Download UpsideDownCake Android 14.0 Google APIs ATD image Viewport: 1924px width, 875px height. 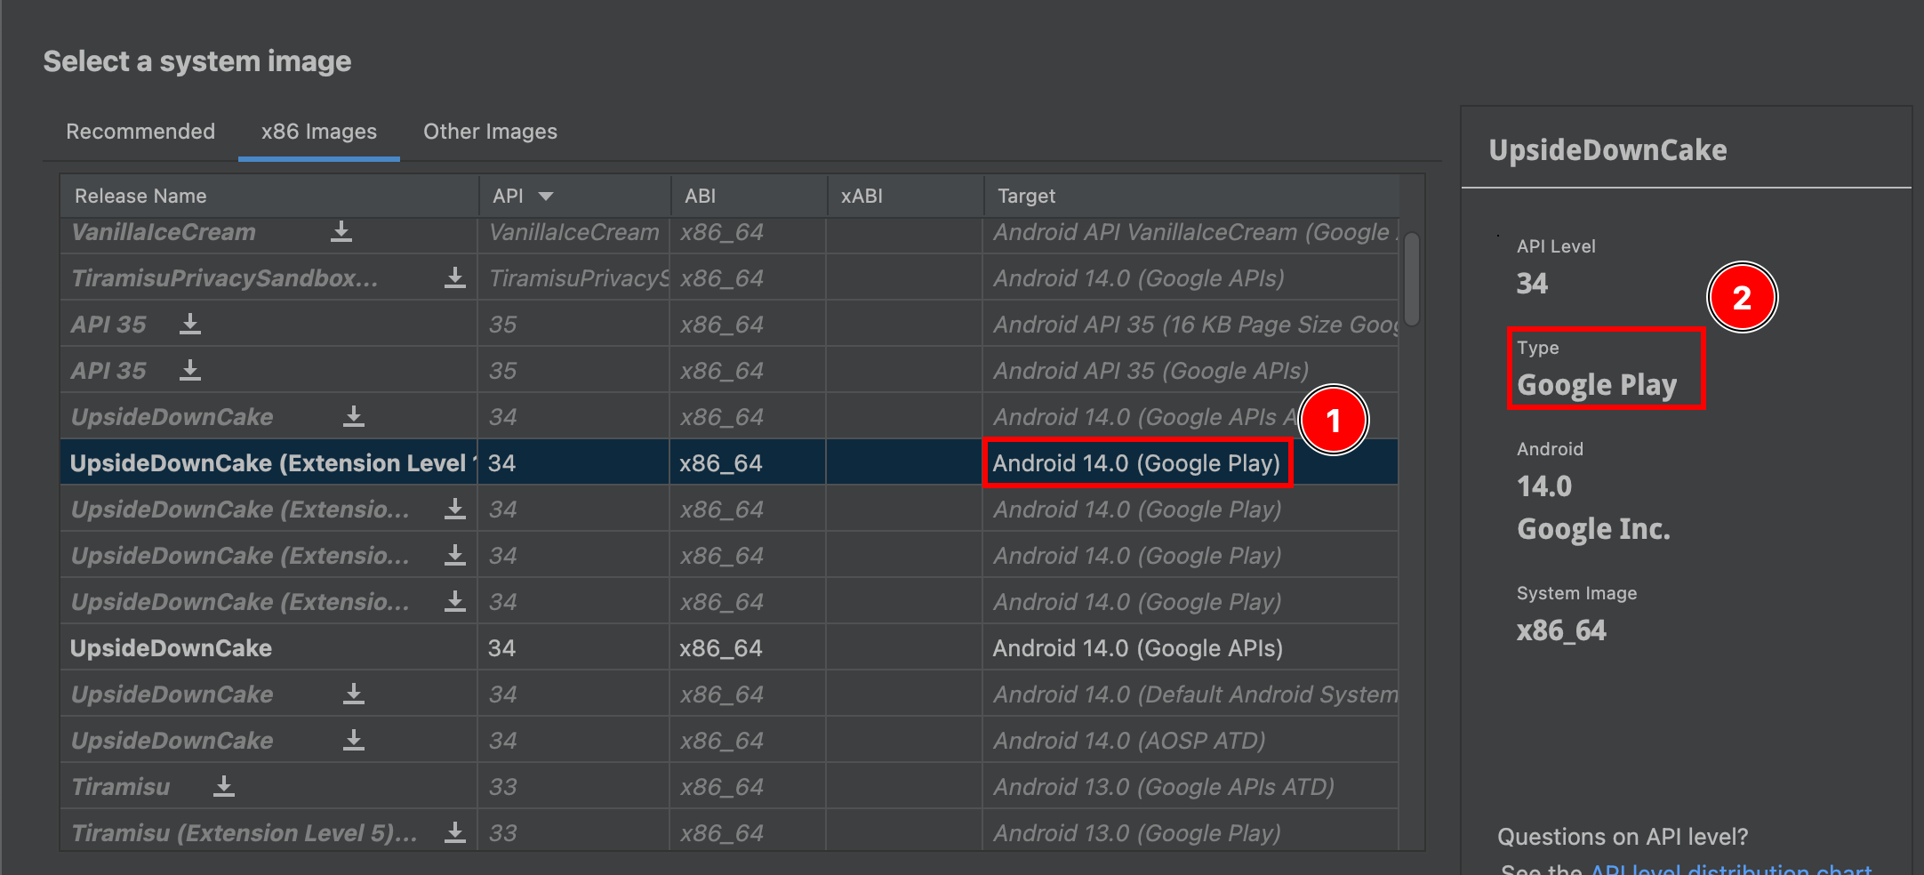(353, 417)
